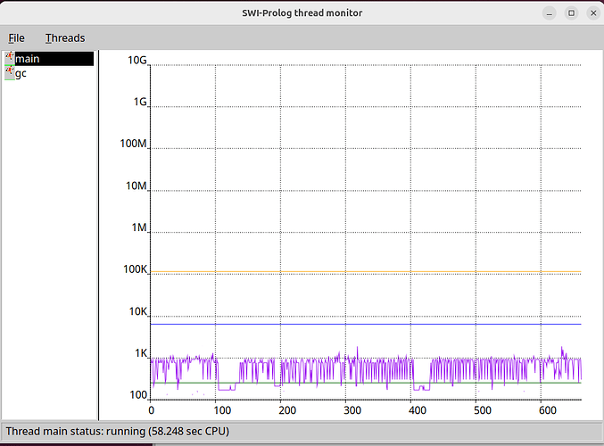Minimize the thread monitor window
Image resolution: width=604 pixels, height=446 pixels.
click(x=550, y=13)
